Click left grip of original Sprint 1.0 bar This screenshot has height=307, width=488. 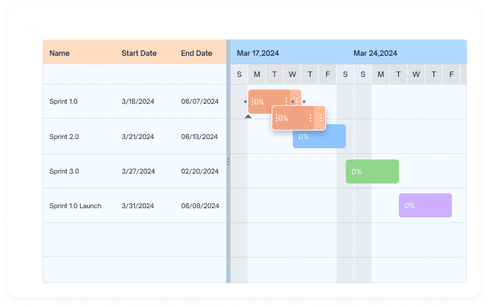click(x=252, y=102)
